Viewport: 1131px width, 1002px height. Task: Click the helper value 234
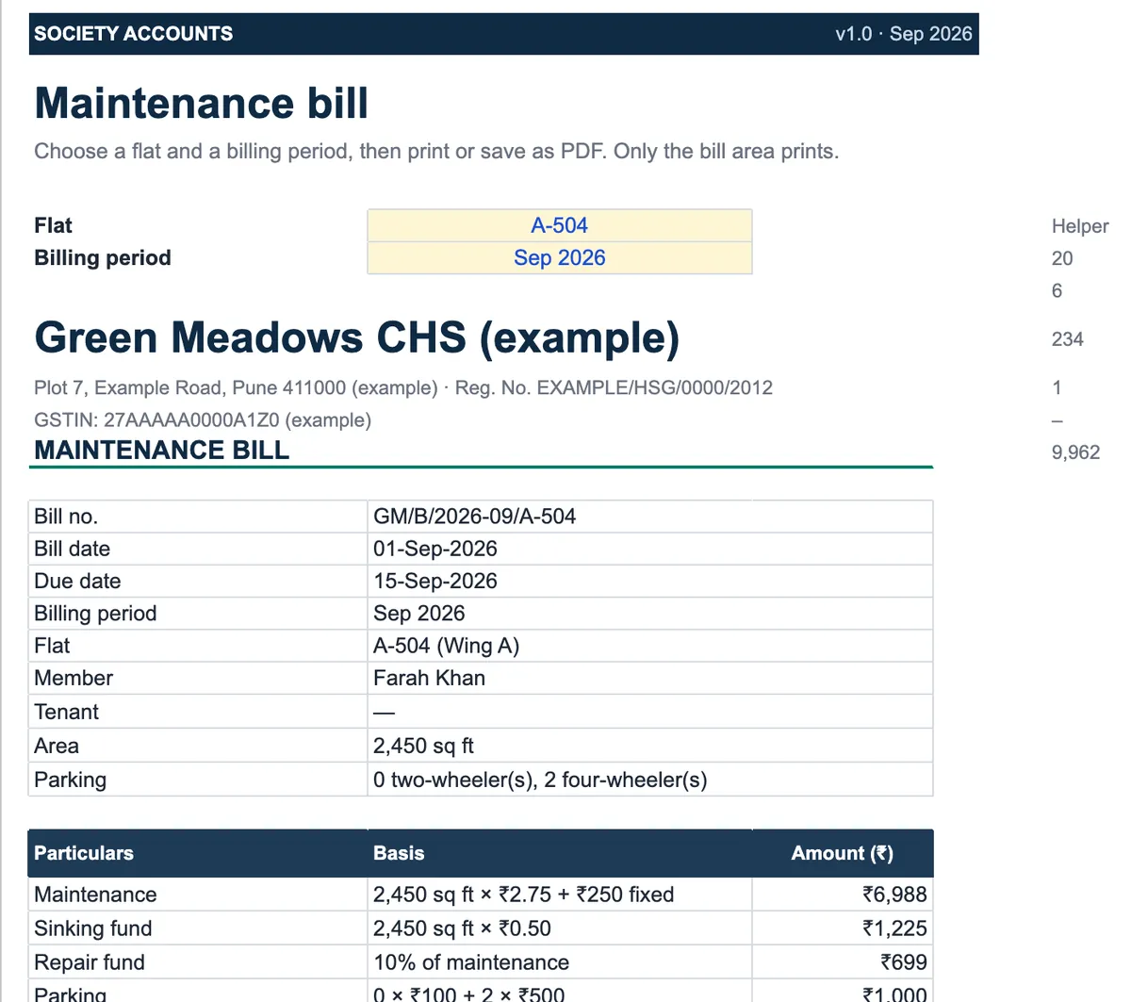click(x=1067, y=339)
